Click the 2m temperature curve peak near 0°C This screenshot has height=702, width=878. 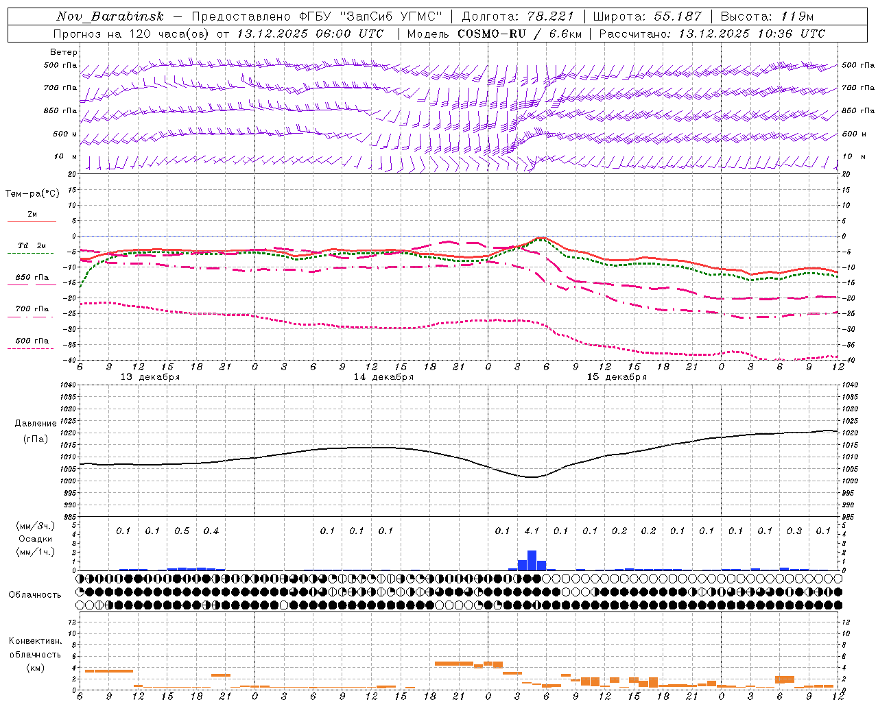click(542, 238)
